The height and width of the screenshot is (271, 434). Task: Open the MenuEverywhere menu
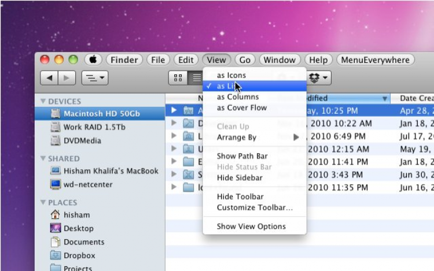point(376,60)
